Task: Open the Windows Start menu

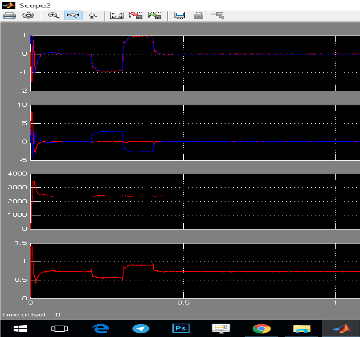Action: coord(19,328)
